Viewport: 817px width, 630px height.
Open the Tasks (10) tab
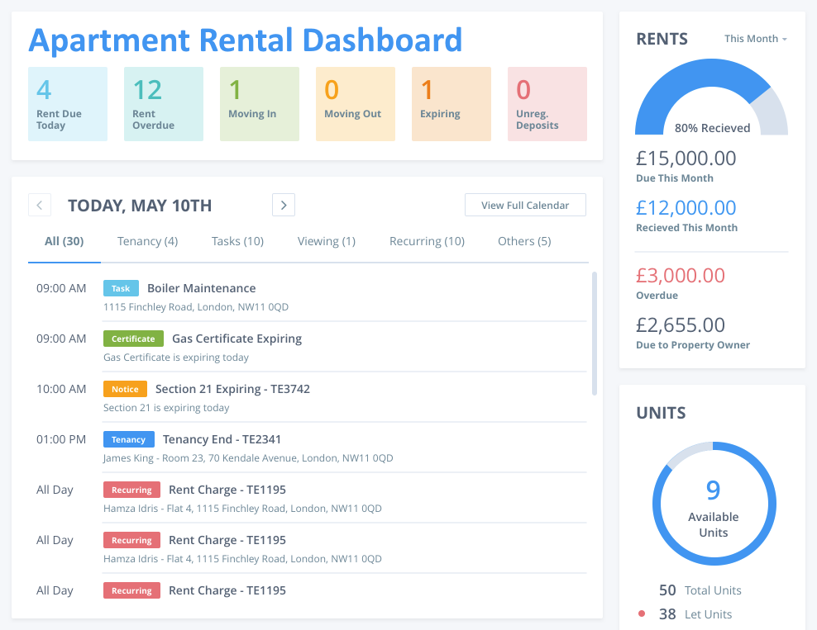237,241
